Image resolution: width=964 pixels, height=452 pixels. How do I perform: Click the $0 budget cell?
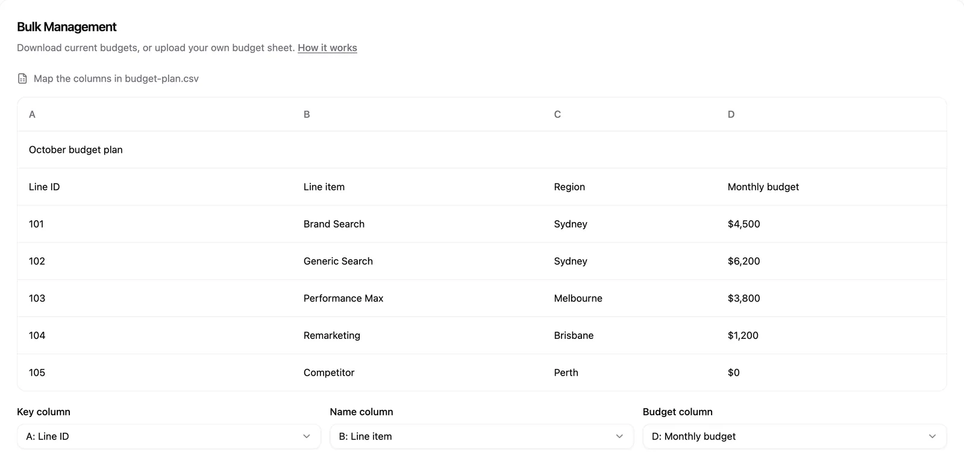point(831,373)
